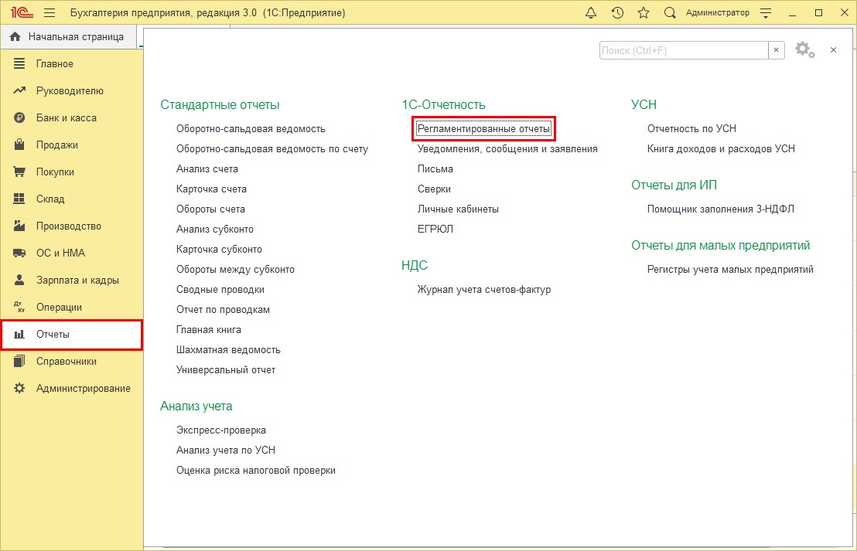This screenshot has height=551, width=857.
Task: Open the Анализ счета report
Action: [207, 168]
